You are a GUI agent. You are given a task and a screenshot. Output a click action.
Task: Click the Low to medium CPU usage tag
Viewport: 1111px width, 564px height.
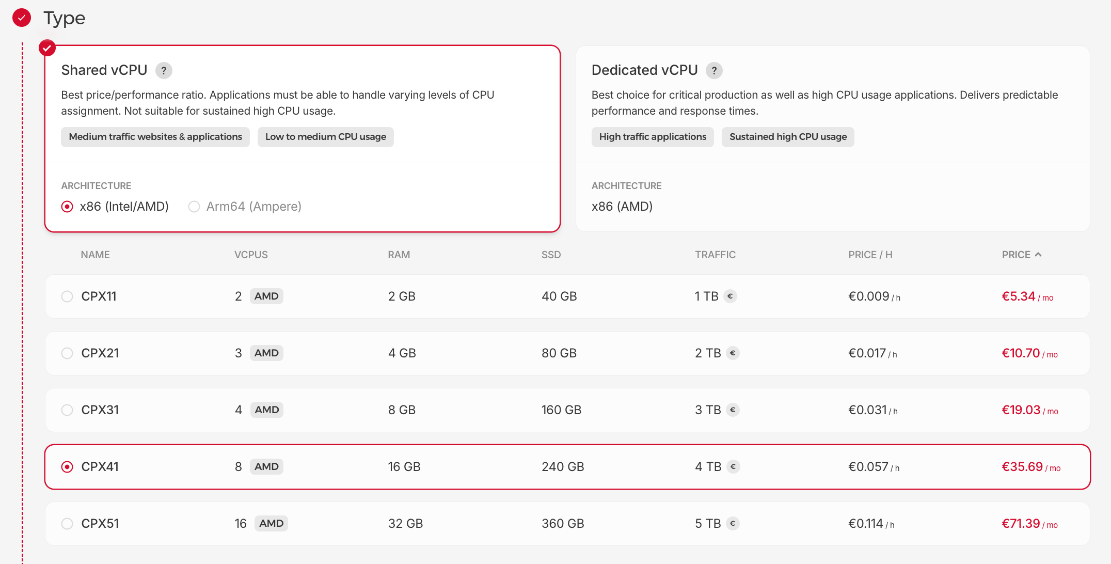click(325, 137)
